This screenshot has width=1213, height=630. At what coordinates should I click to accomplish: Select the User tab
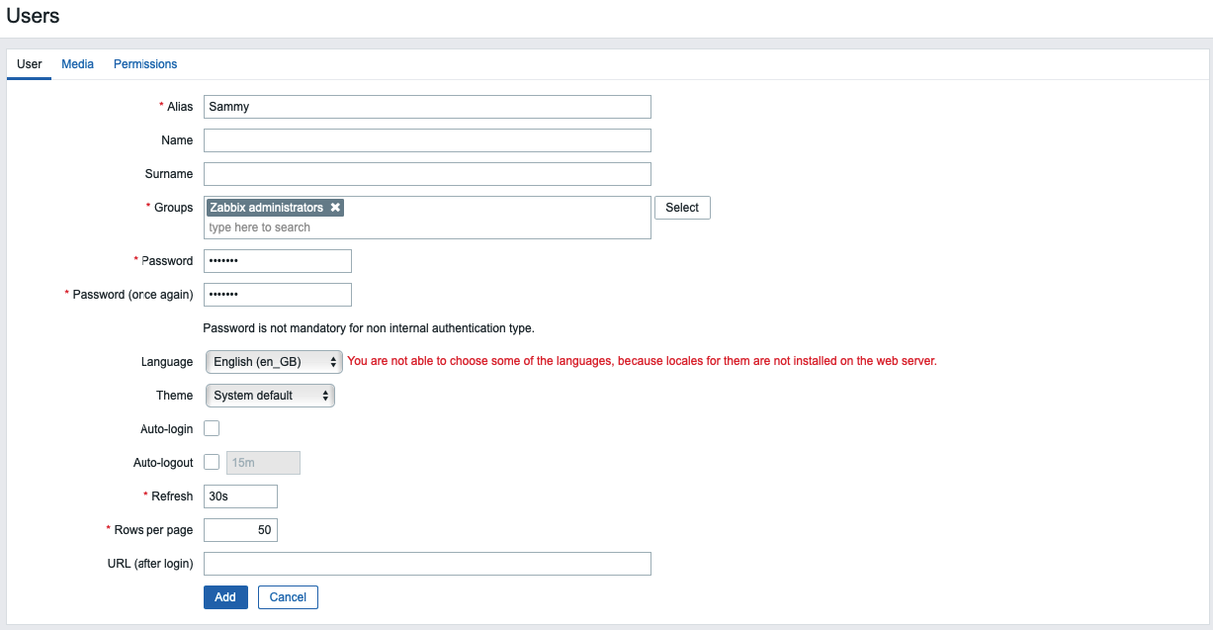point(30,64)
